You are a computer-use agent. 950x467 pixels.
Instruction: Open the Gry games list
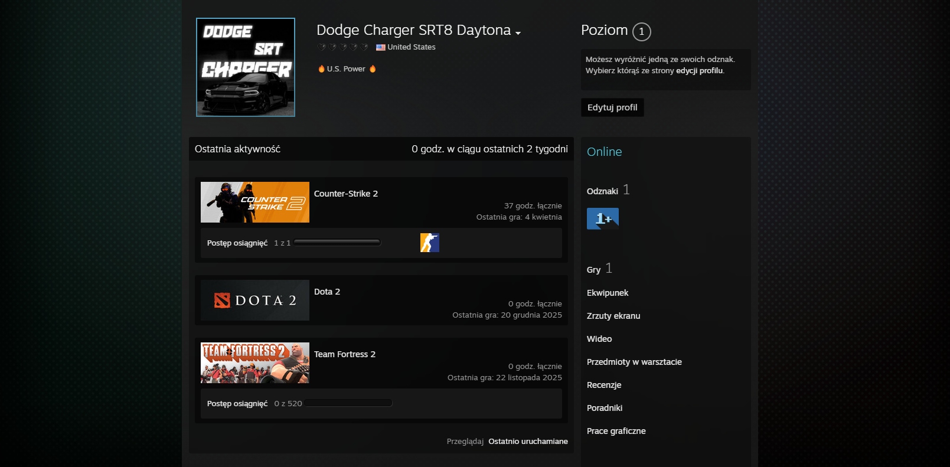click(593, 269)
